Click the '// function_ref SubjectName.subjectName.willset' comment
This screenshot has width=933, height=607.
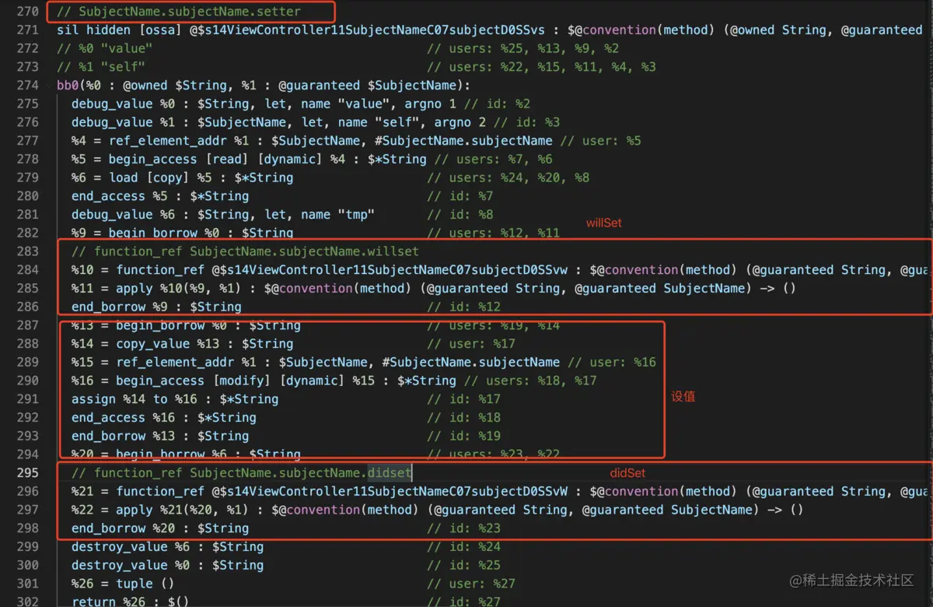(x=245, y=251)
